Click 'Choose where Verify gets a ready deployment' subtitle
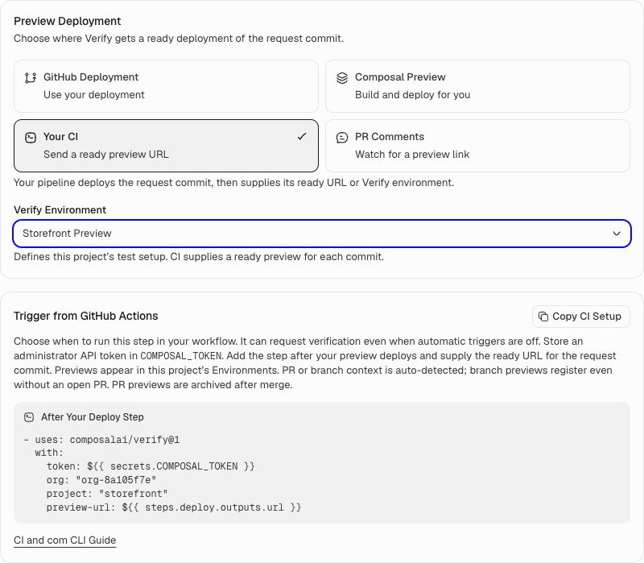 click(179, 39)
